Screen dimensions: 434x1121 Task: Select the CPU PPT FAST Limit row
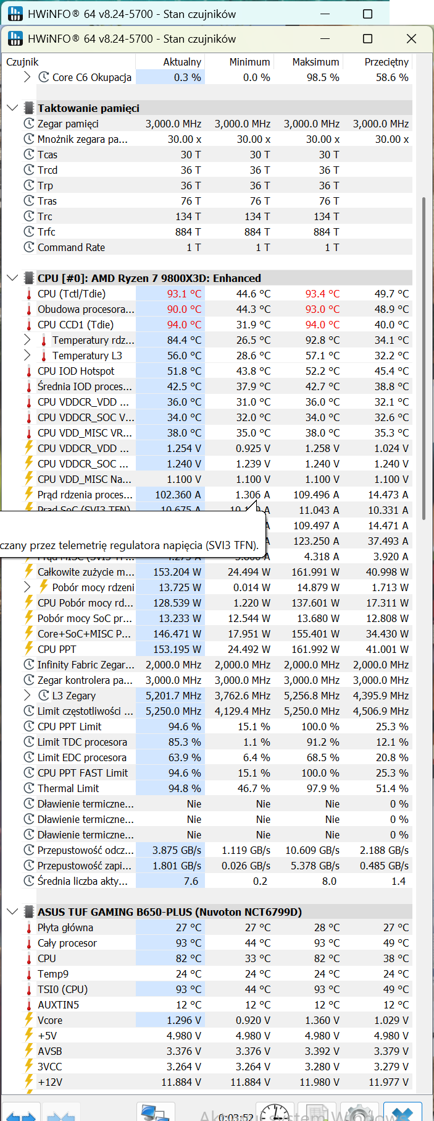[x=217, y=773]
